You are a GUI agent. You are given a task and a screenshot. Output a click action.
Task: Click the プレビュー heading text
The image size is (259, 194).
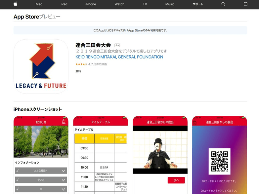pos(50,17)
